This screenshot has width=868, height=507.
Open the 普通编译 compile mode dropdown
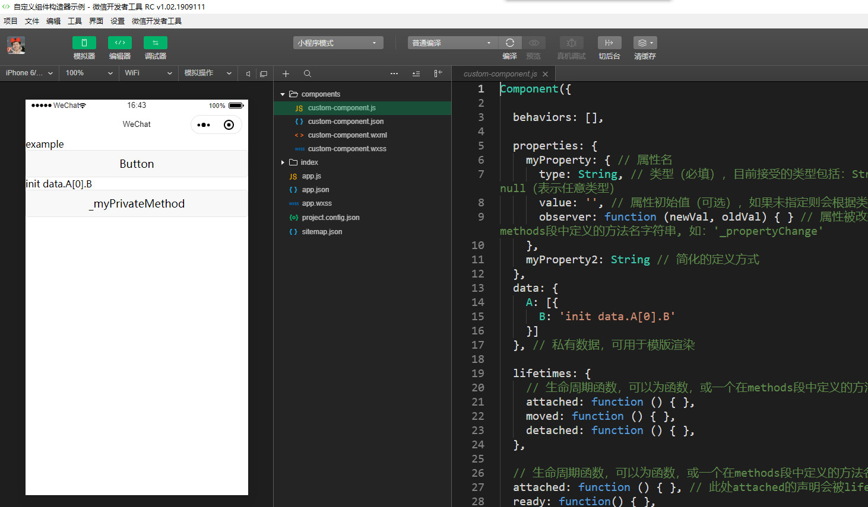click(452, 43)
